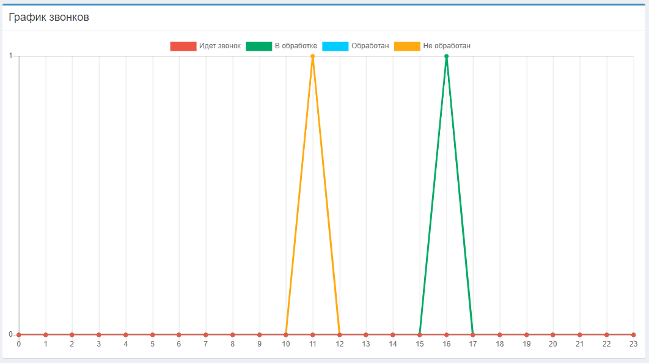The width and height of the screenshot is (649, 363).
Task: Click the blue Обработан legend color box
Action: (335, 46)
